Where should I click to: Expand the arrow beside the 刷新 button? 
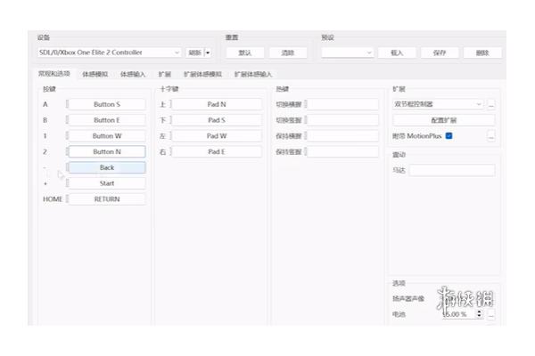coord(208,53)
